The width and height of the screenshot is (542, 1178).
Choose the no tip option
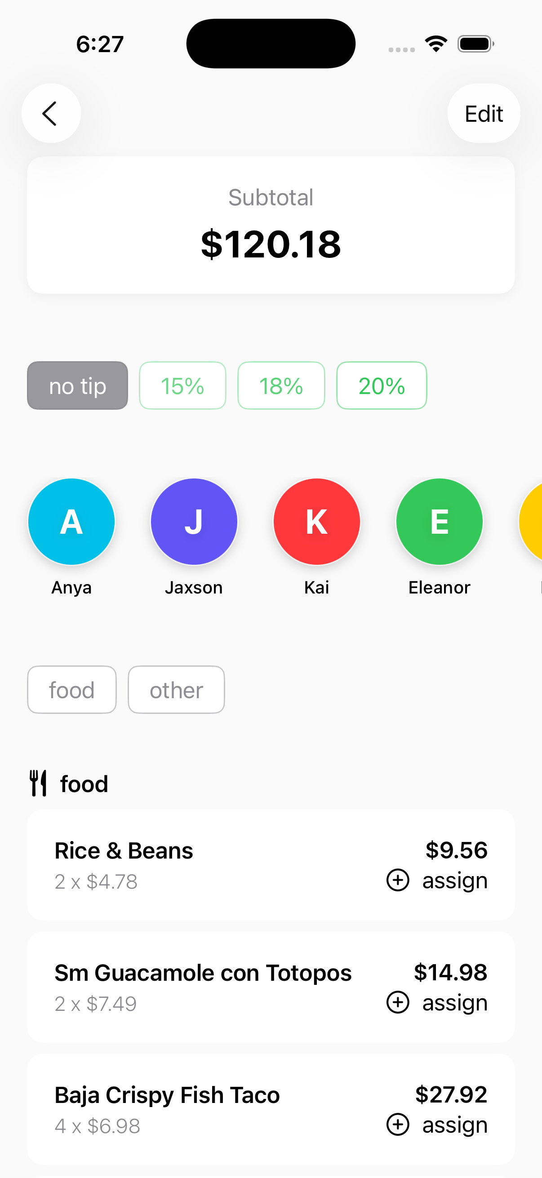click(77, 385)
